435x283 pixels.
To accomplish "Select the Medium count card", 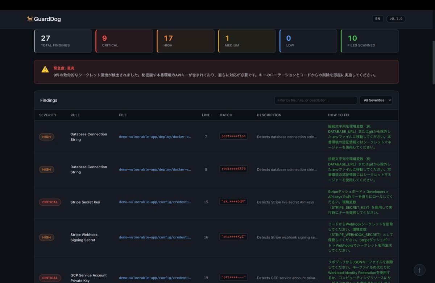I will click(247, 41).
